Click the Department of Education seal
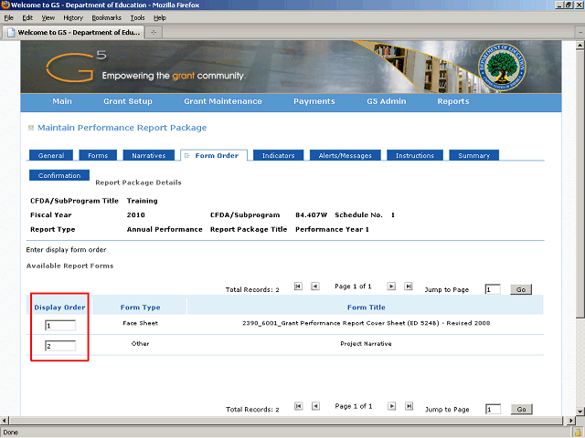Screen dimensions: 585x438 pyautogui.click(x=502, y=67)
